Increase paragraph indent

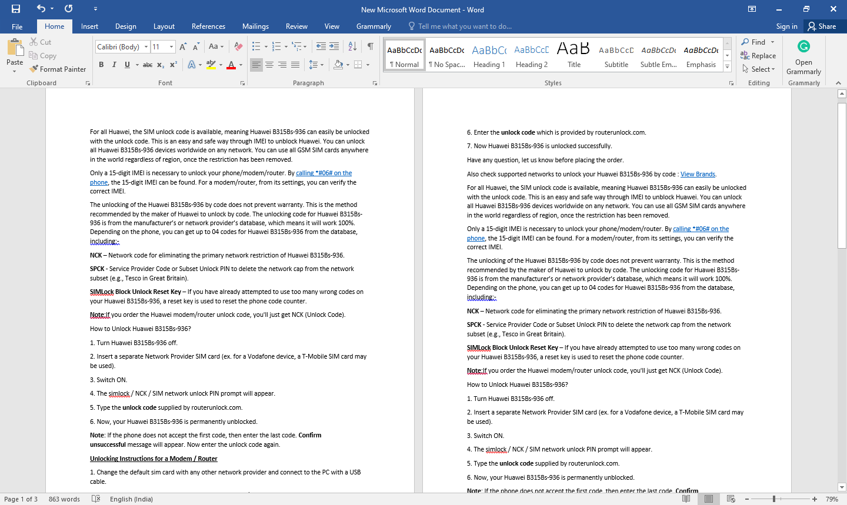pos(334,46)
